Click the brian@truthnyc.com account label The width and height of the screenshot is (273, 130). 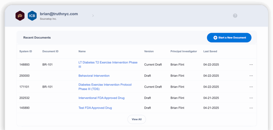pos(59,14)
